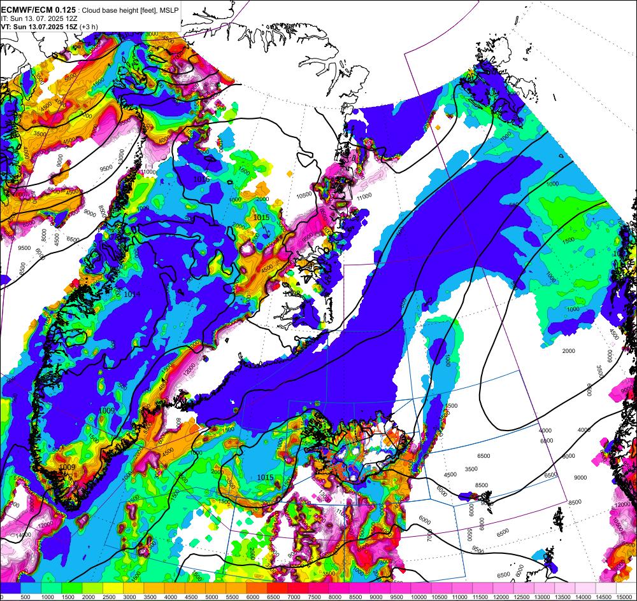Pick the 4000–4500 ft orange legend swatch
The width and height of the screenshot is (637, 601).
point(175,588)
